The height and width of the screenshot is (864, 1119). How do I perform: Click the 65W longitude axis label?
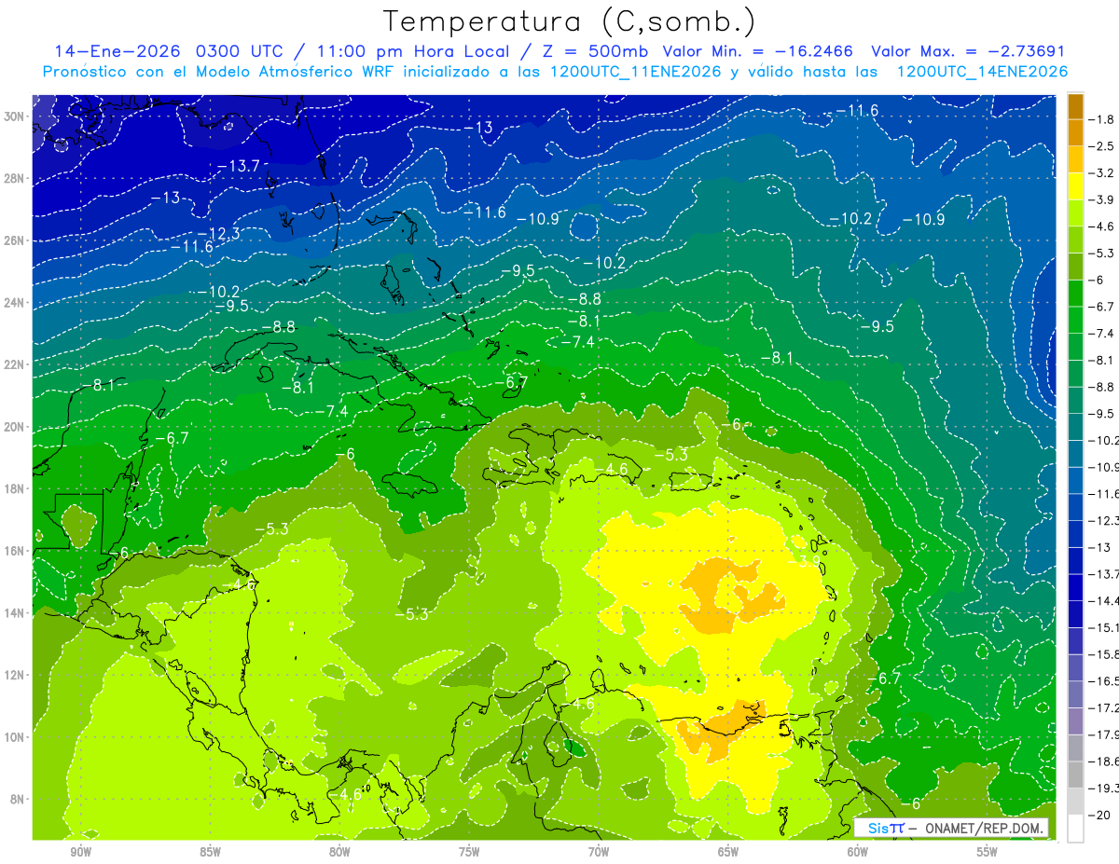pyautogui.click(x=728, y=852)
